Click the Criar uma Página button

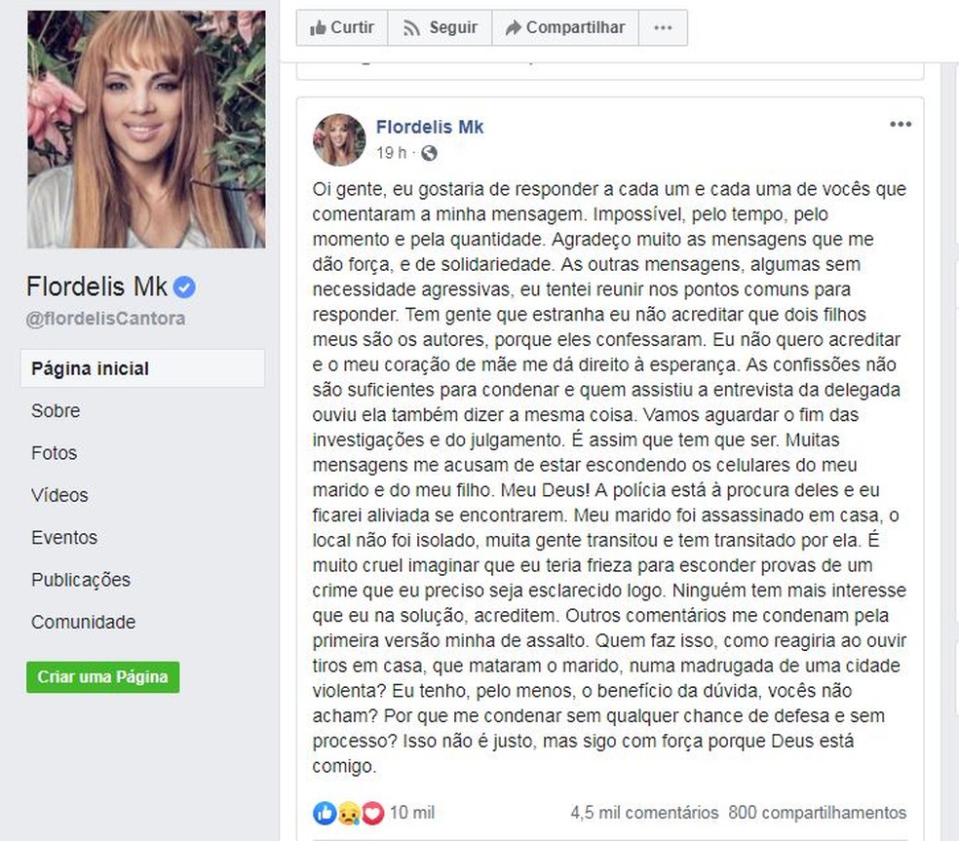102,676
